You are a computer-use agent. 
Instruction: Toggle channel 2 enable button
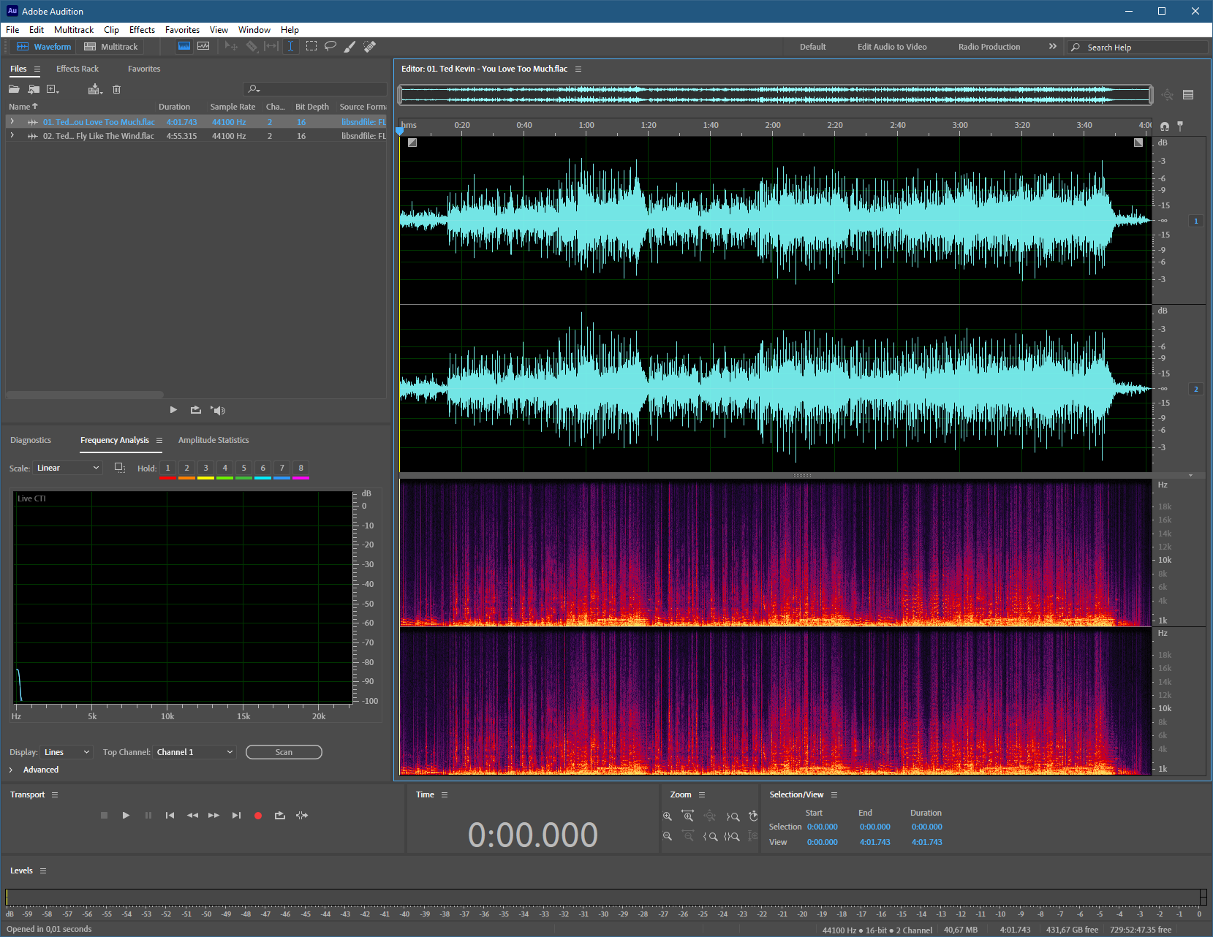click(x=1196, y=389)
